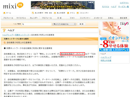Click the orange home icon
130x97 pixels.
4,13
